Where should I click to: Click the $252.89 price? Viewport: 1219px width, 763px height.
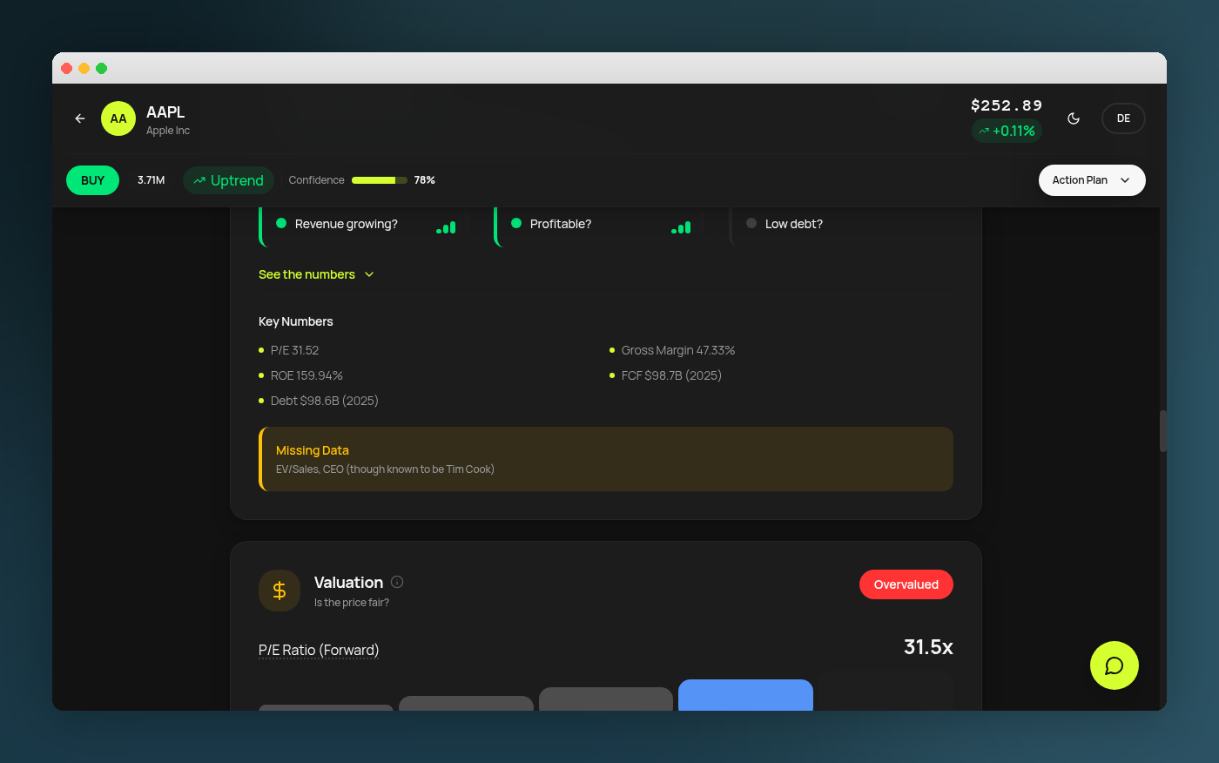1007,105
